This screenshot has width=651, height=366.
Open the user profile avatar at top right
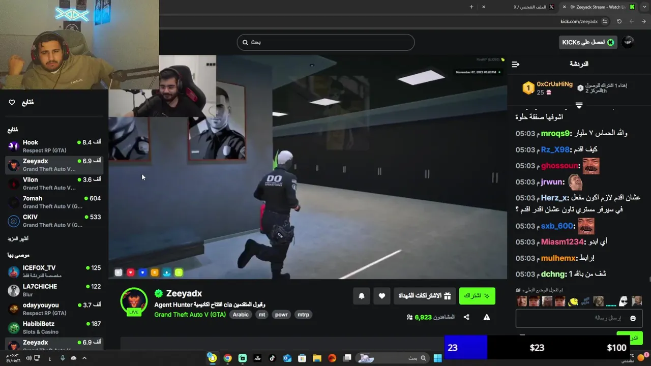(628, 42)
